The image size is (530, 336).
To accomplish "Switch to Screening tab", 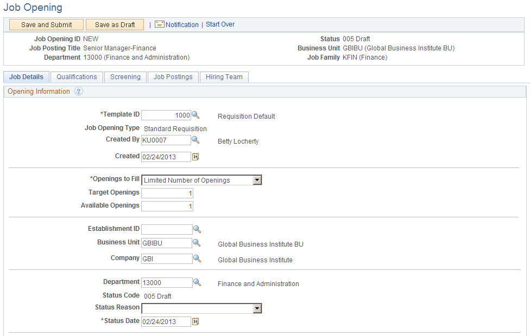I will (x=125, y=77).
